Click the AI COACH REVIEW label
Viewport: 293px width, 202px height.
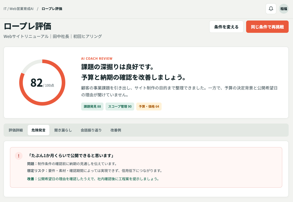point(97,58)
